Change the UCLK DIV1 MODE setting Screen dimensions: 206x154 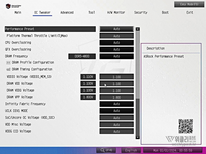pyautogui.click(x=116, y=111)
